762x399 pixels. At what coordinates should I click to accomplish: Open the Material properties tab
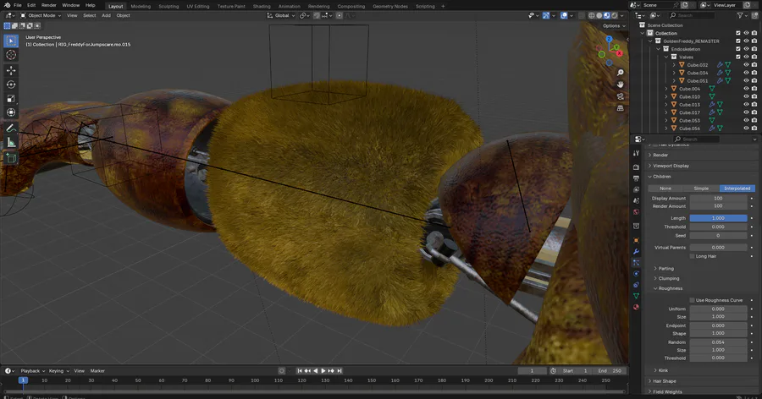tap(636, 307)
